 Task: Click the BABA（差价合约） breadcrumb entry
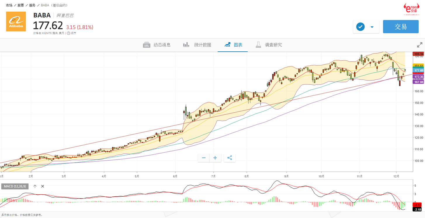54,5
